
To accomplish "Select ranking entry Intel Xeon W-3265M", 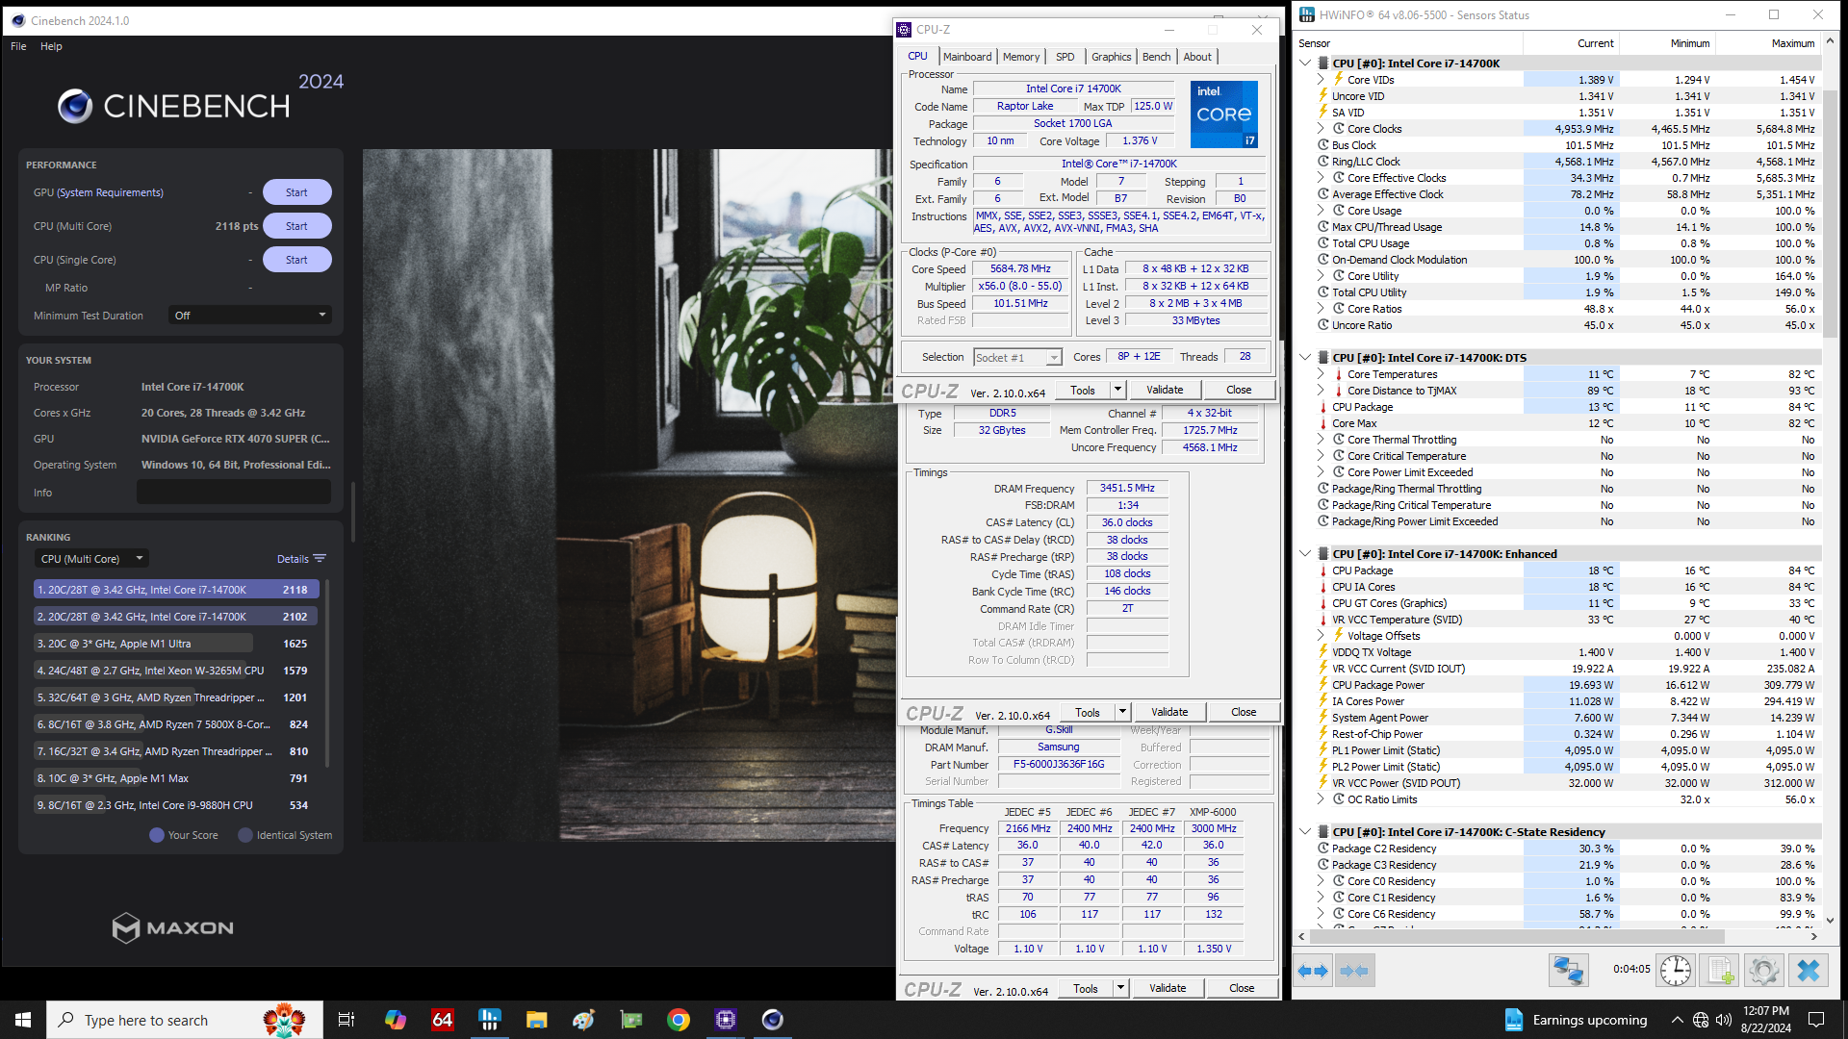I will (176, 671).
